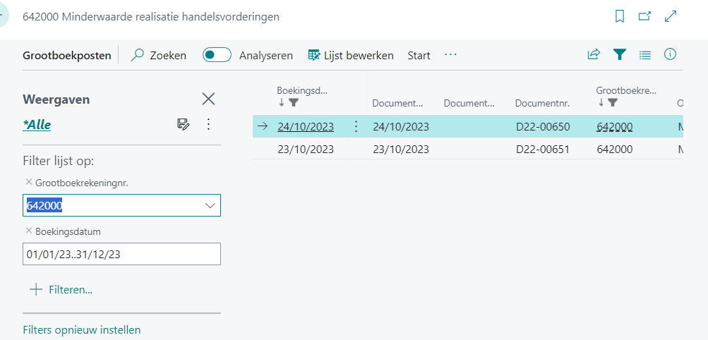708x340 pixels.
Task: Open more options next to *Alle view
Action: click(x=208, y=124)
